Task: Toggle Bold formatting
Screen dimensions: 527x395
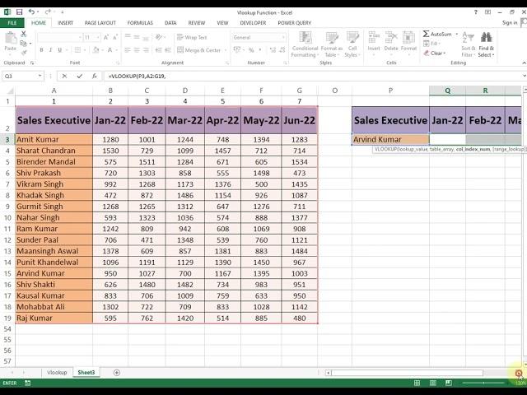Action: [x=41, y=50]
